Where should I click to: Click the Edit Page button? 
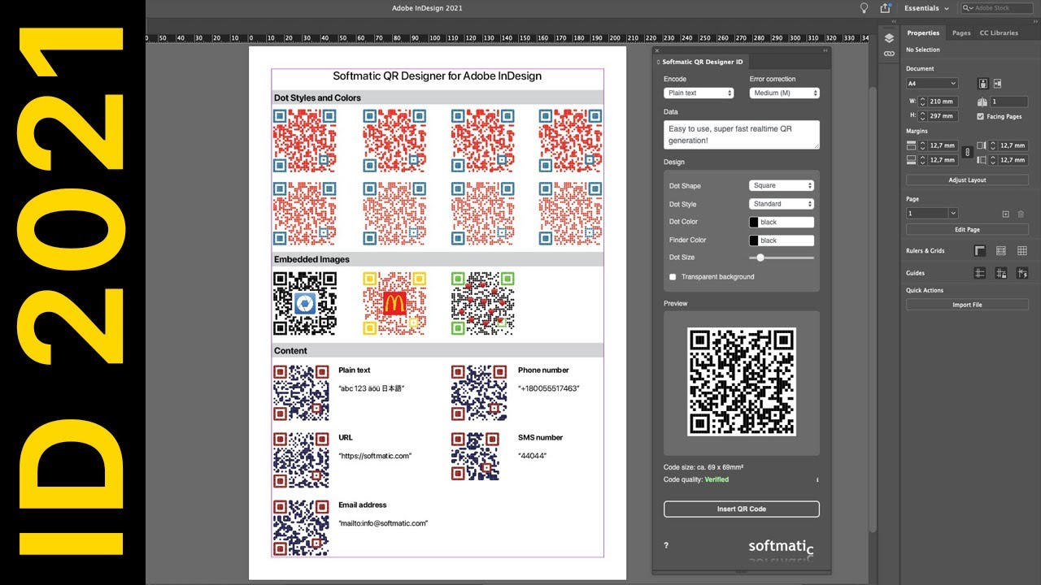point(967,230)
